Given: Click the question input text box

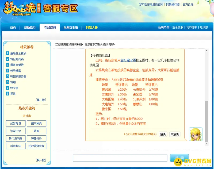Looking at the screenshot, I should point(120,158).
